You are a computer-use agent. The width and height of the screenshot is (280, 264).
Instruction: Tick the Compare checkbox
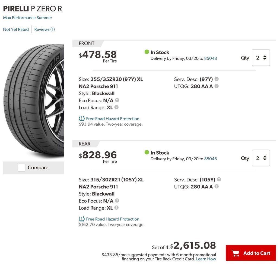[x=21, y=168]
